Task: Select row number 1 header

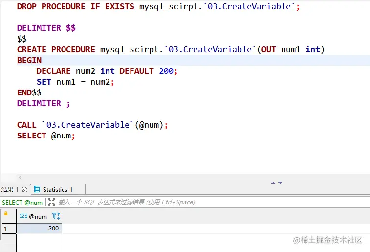Action: 9,229
